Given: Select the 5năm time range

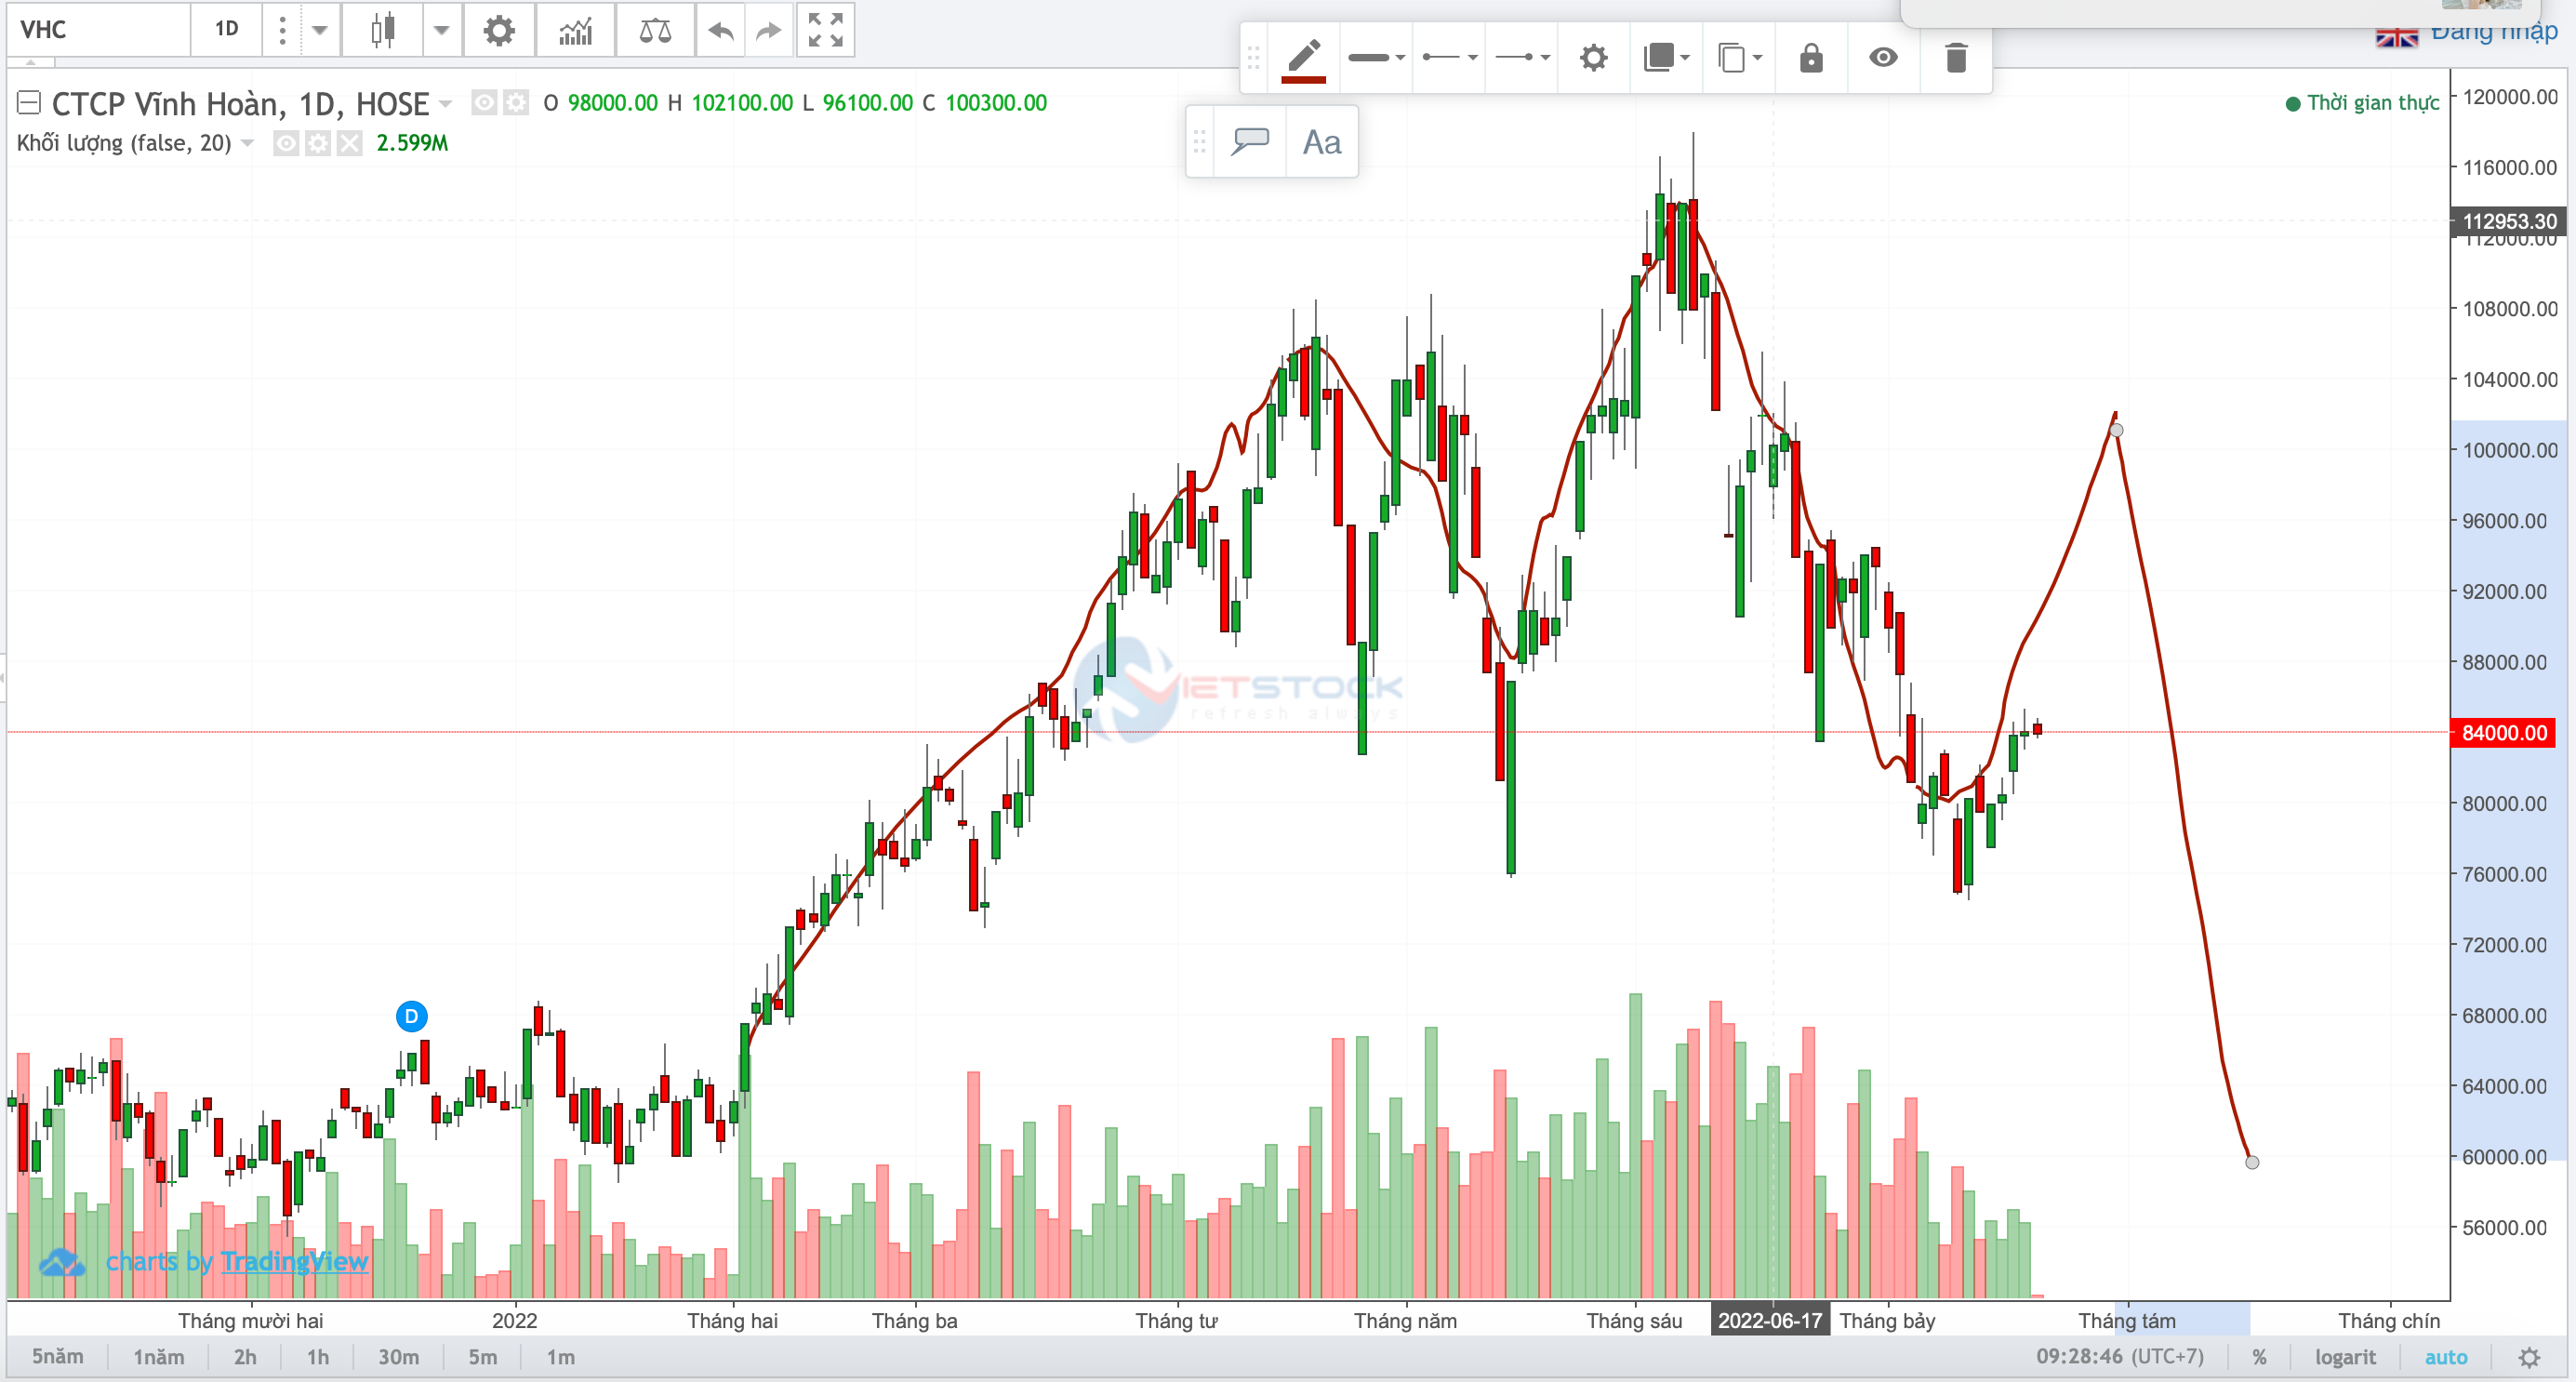Looking at the screenshot, I should tap(57, 1357).
